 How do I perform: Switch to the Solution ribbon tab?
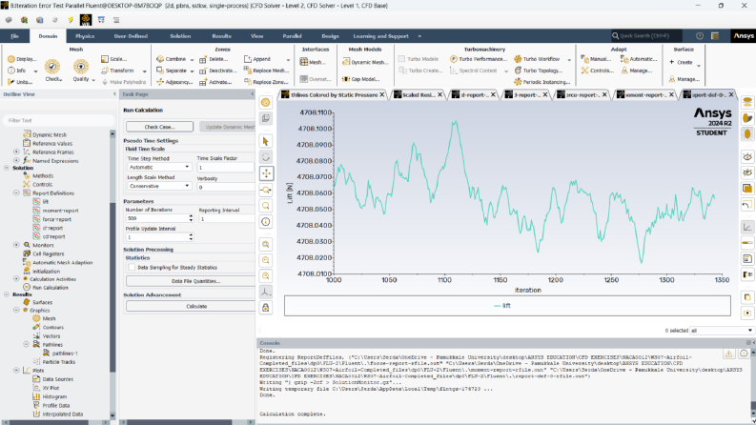180,36
